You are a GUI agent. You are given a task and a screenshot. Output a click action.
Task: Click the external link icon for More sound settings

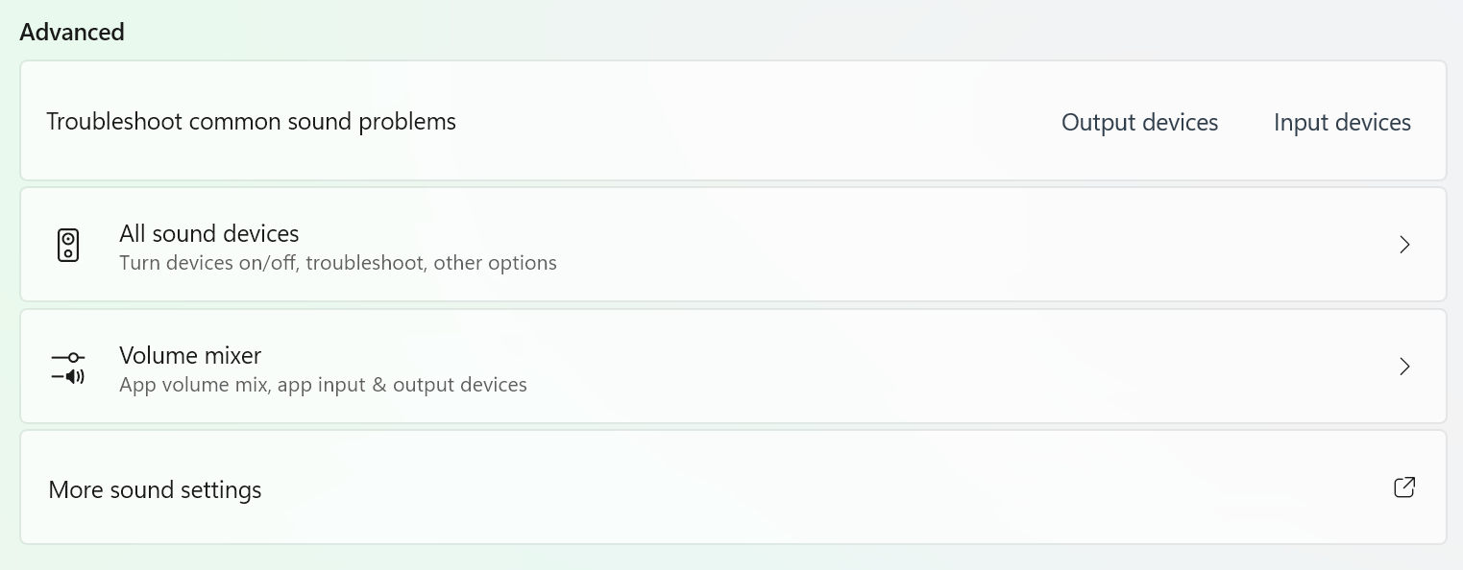click(x=1403, y=487)
